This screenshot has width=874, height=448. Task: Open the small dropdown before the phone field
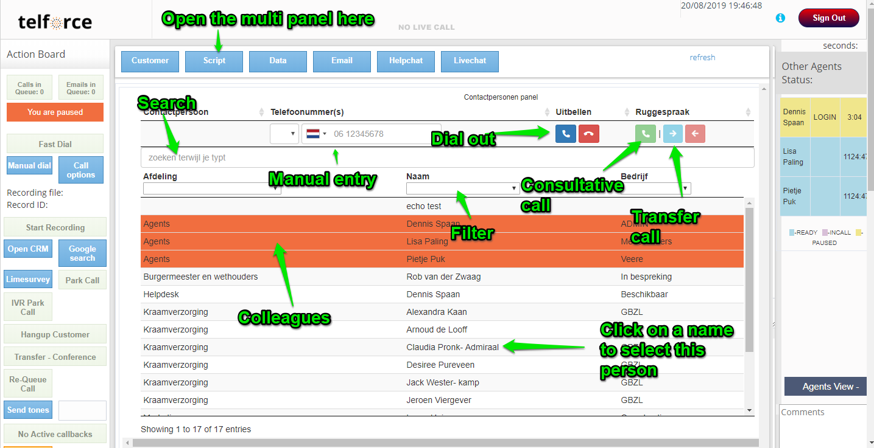pyautogui.click(x=284, y=134)
